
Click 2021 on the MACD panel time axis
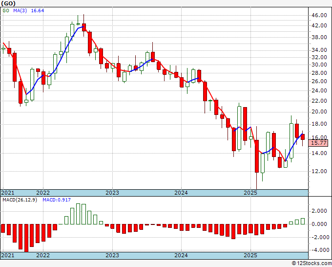(8, 255)
